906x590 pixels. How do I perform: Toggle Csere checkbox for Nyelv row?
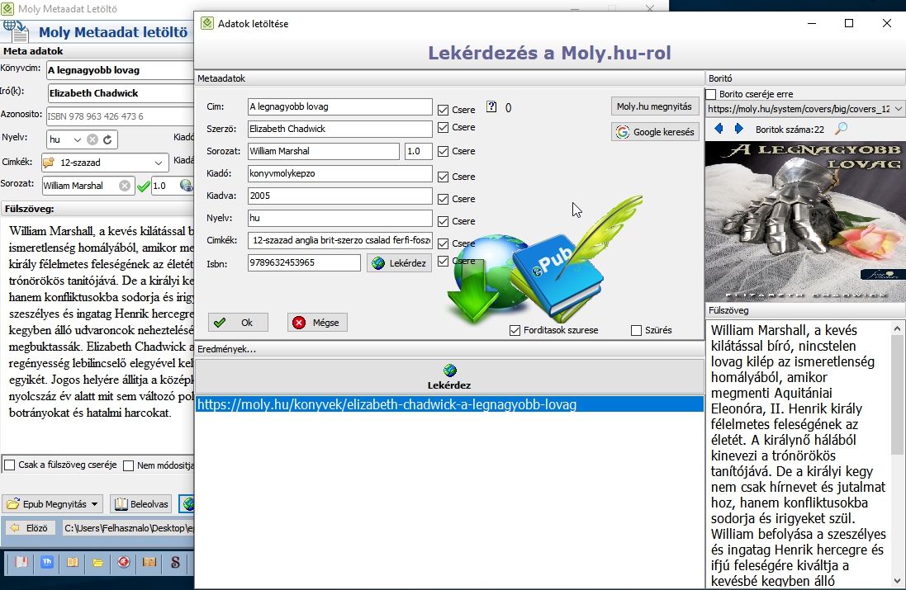(x=444, y=221)
